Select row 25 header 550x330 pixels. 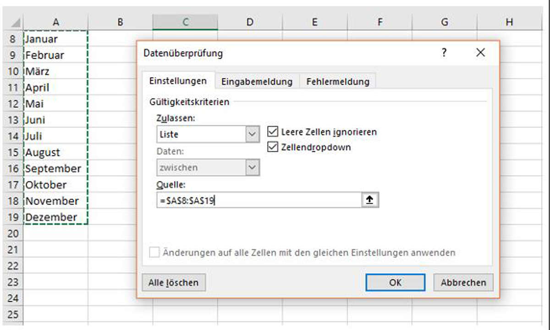pos(13,314)
